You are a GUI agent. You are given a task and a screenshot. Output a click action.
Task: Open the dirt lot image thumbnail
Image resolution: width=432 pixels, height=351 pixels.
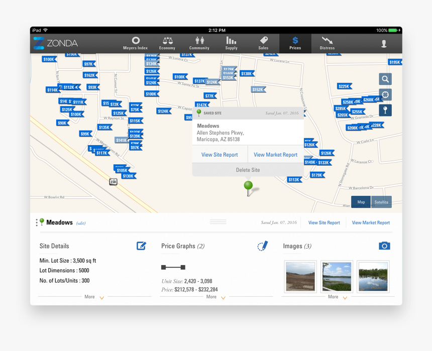click(x=300, y=276)
